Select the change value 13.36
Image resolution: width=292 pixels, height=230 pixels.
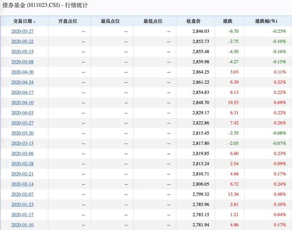233,194
